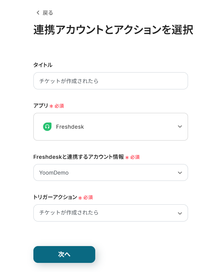Click the 連携アカウントとアクションを選択 heading
The image size is (220, 272).
click(x=113, y=30)
